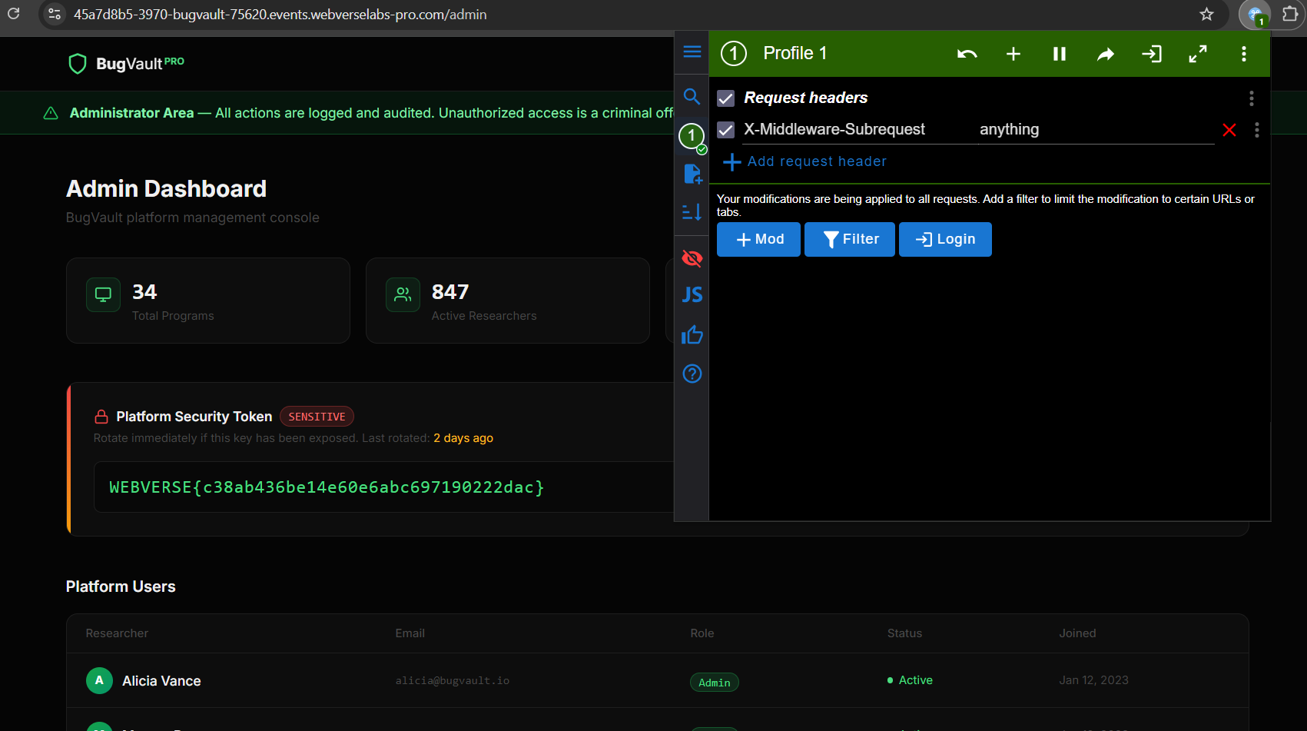This screenshot has height=731, width=1307.
Task: Open the ModHeader extension icon in the toolbar
Action: coord(1256,15)
